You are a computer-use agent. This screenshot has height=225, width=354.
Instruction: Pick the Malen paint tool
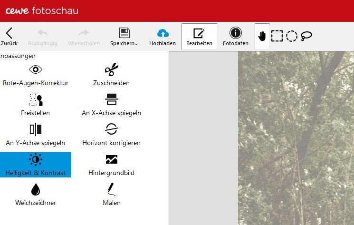[x=111, y=195]
